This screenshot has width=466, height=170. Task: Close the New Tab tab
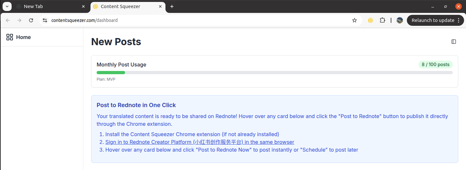[x=83, y=6]
